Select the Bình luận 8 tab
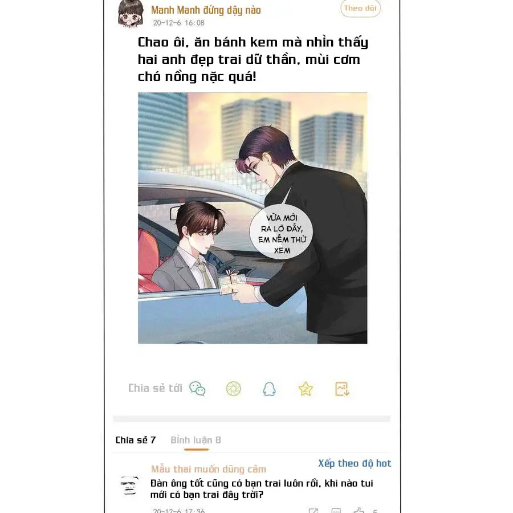This screenshot has width=513, height=513. [x=196, y=441]
